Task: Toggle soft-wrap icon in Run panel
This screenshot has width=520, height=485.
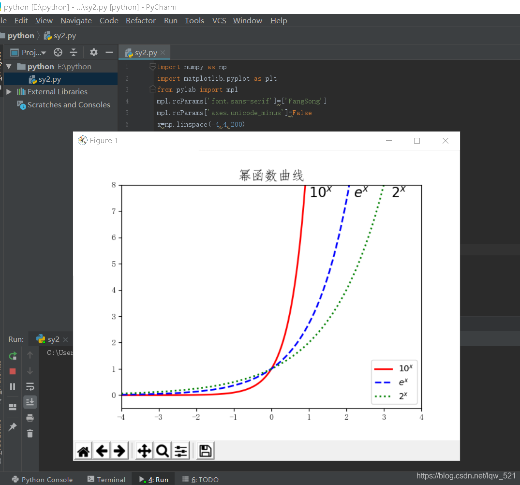Action: tap(30, 386)
